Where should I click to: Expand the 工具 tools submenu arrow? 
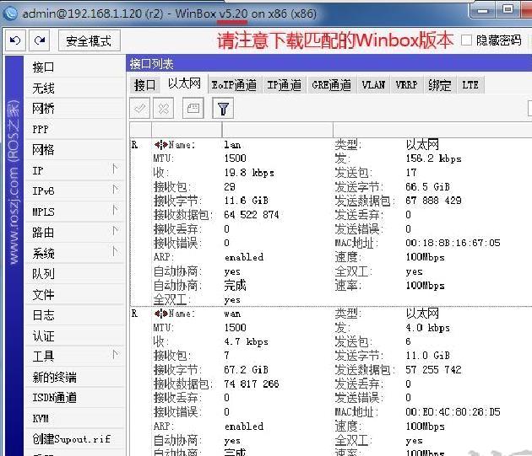(115, 355)
